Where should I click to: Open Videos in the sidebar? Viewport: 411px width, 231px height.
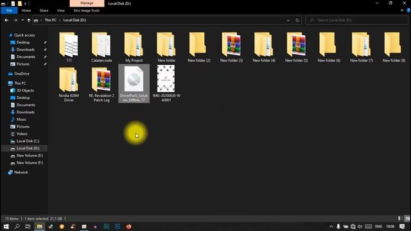point(22,134)
